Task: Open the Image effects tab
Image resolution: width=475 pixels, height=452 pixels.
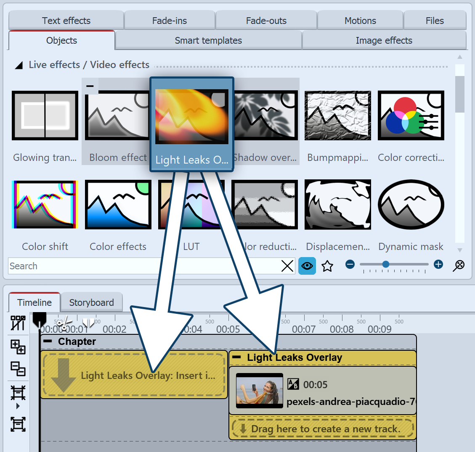Action: [x=384, y=41]
